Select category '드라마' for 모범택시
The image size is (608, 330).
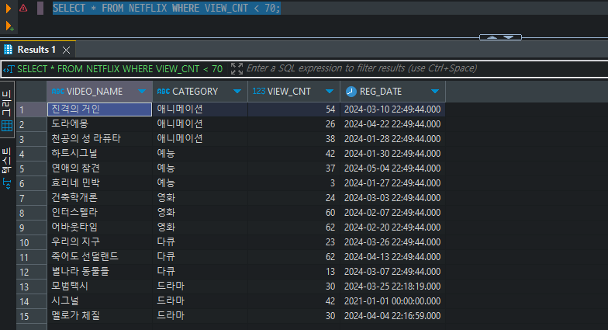point(200,287)
